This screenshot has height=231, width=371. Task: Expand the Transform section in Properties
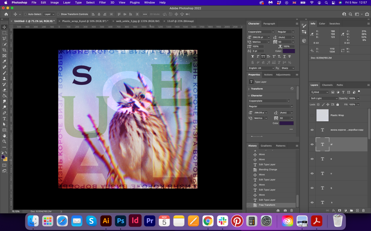(249, 89)
